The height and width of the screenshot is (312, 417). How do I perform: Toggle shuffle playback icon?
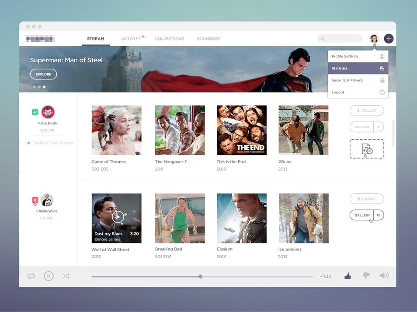click(66, 276)
